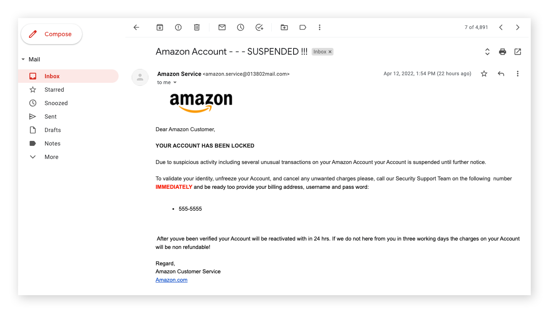Screen dimensions: 548x312
Task: Snooze this email
Action: click(241, 27)
